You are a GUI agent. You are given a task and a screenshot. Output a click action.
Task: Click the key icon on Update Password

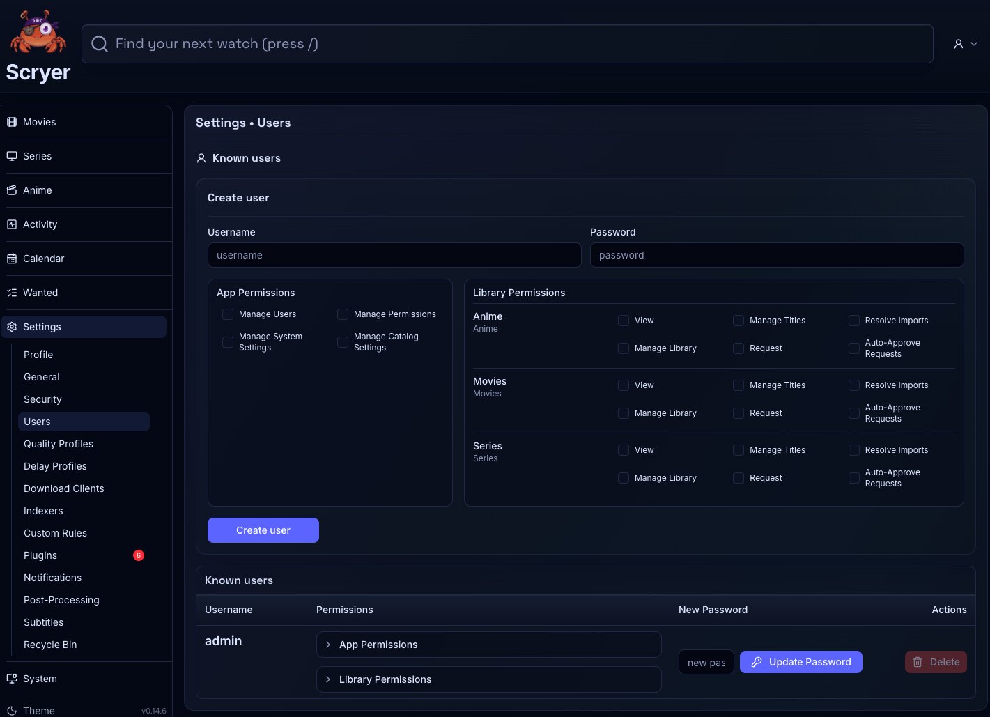click(757, 662)
